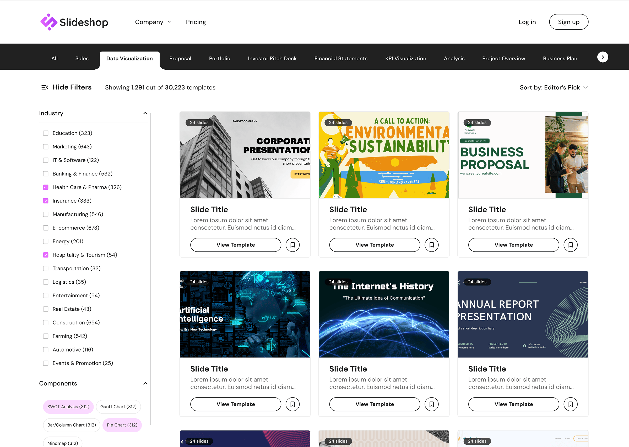Bookmark the Corporate Presentation template
Image resolution: width=629 pixels, height=447 pixels.
point(292,245)
